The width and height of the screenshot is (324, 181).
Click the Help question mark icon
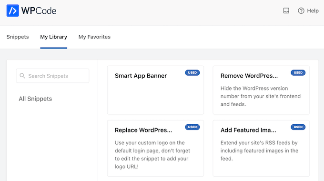click(x=301, y=11)
